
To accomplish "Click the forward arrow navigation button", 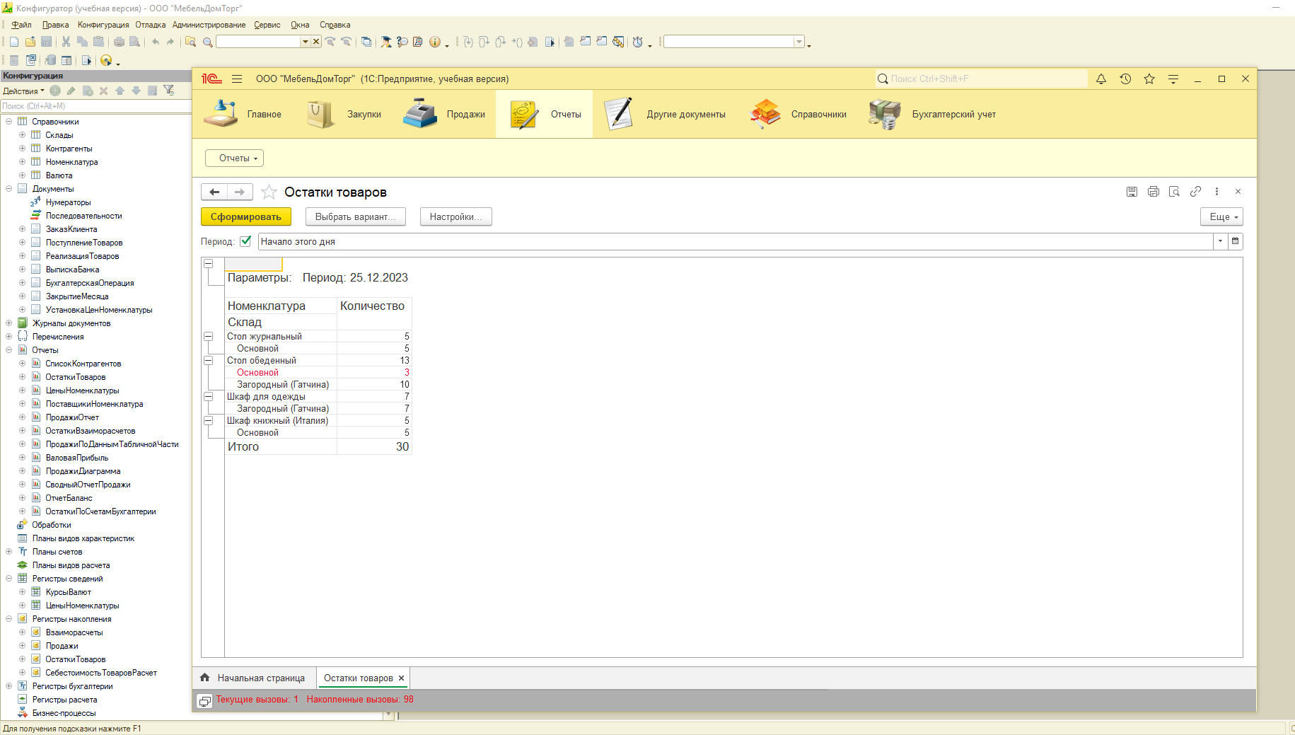I will pyautogui.click(x=240, y=192).
